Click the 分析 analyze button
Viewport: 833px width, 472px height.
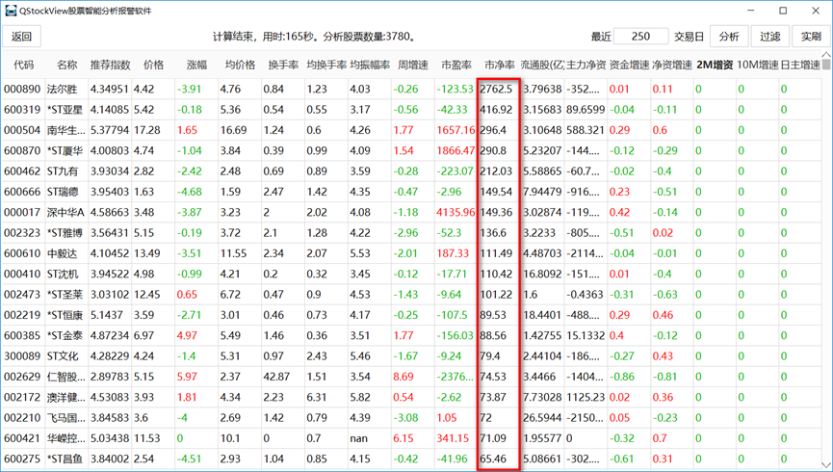pyautogui.click(x=729, y=37)
